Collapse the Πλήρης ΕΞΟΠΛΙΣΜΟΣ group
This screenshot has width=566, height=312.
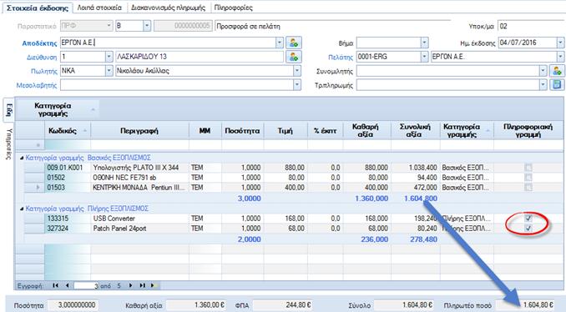point(22,209)
